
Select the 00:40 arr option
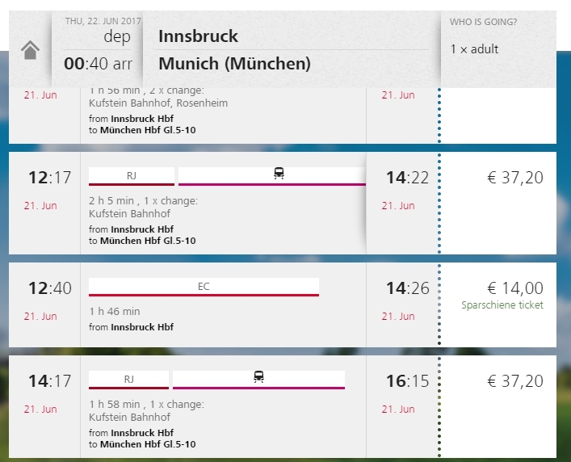[x=98, y=64]
